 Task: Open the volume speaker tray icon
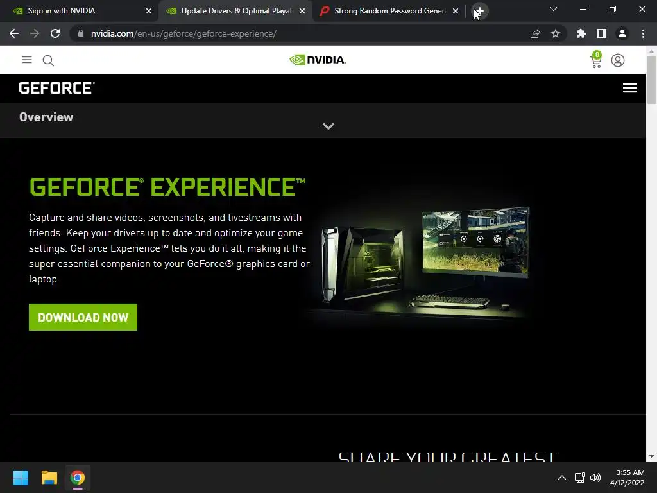tap(595, 478)
